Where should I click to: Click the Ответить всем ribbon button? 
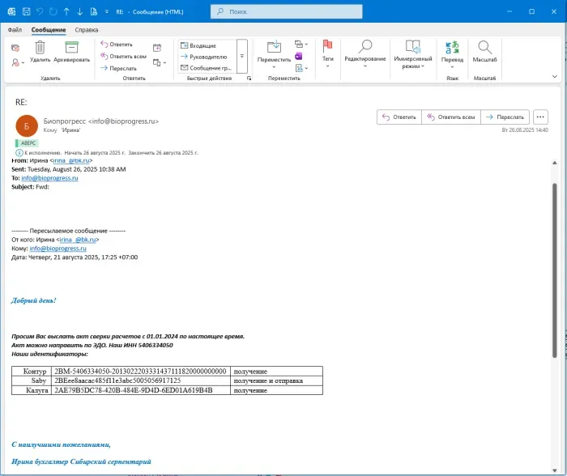[123, 57]
